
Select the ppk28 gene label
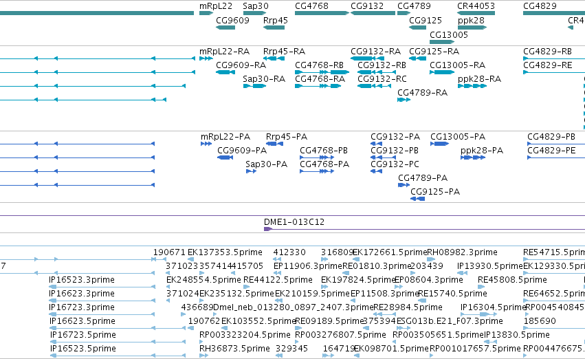tap(471, 20)
